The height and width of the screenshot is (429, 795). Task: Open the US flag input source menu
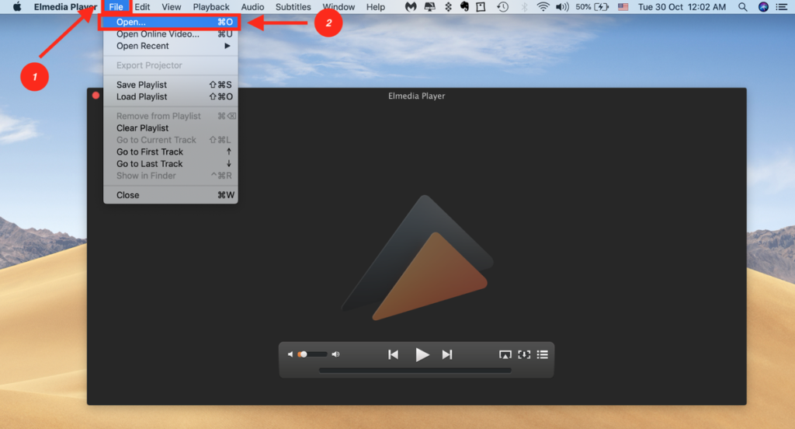point(623,6)
